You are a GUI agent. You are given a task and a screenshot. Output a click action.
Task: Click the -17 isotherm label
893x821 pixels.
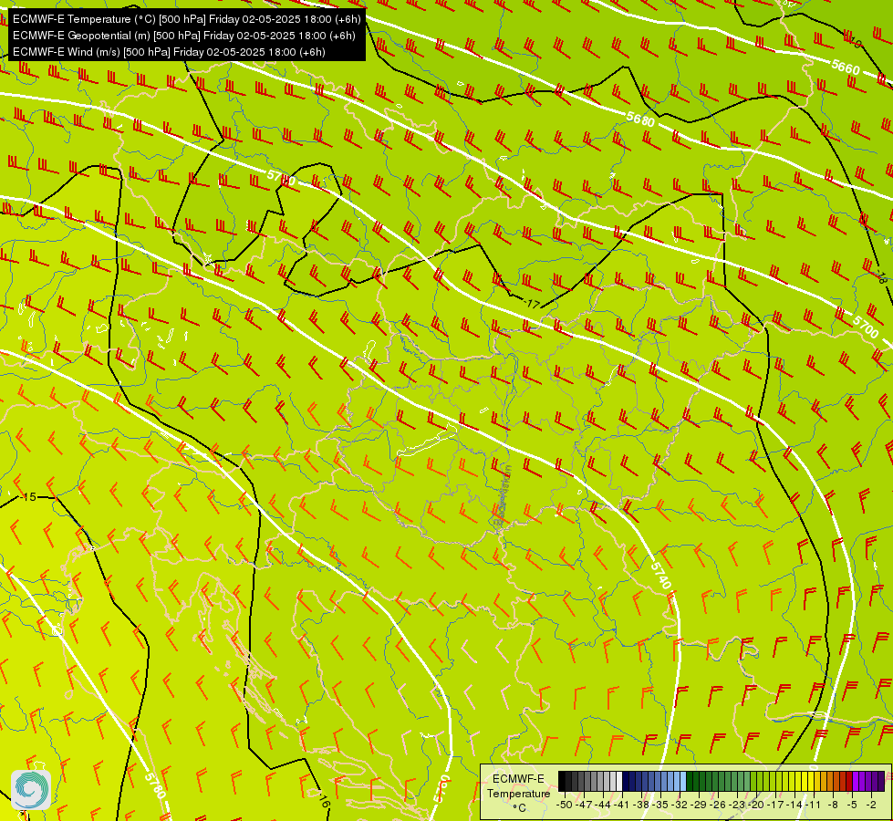(531, 305)
